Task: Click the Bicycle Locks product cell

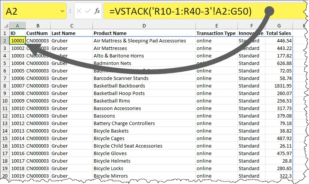Action: (144, 168)
